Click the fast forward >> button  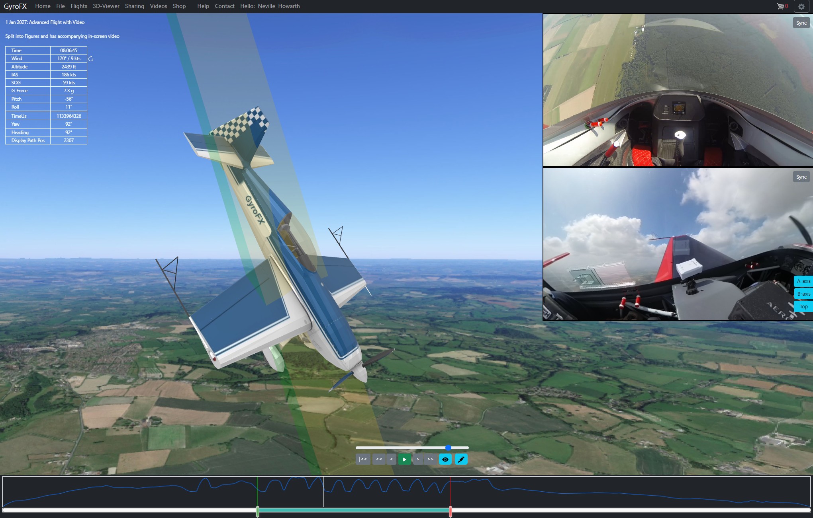pyautogui.click(x=430, y=460)
